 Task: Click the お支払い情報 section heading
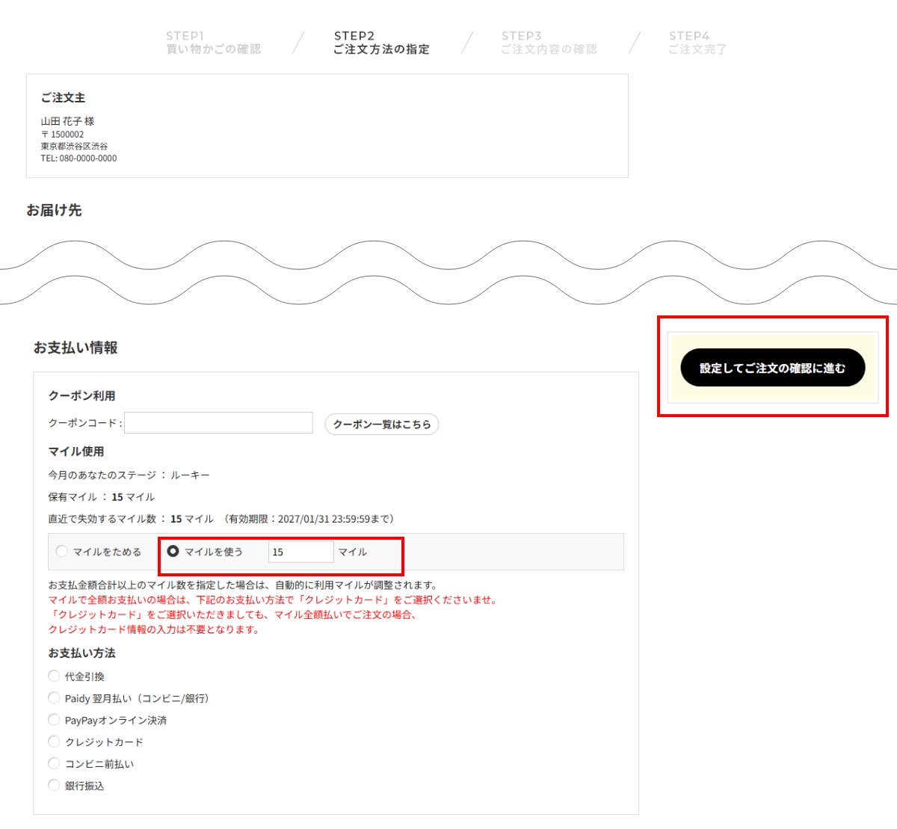click(75, 348)
